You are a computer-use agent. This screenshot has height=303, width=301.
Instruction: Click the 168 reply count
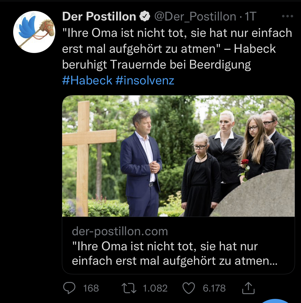tap(91, 288)
